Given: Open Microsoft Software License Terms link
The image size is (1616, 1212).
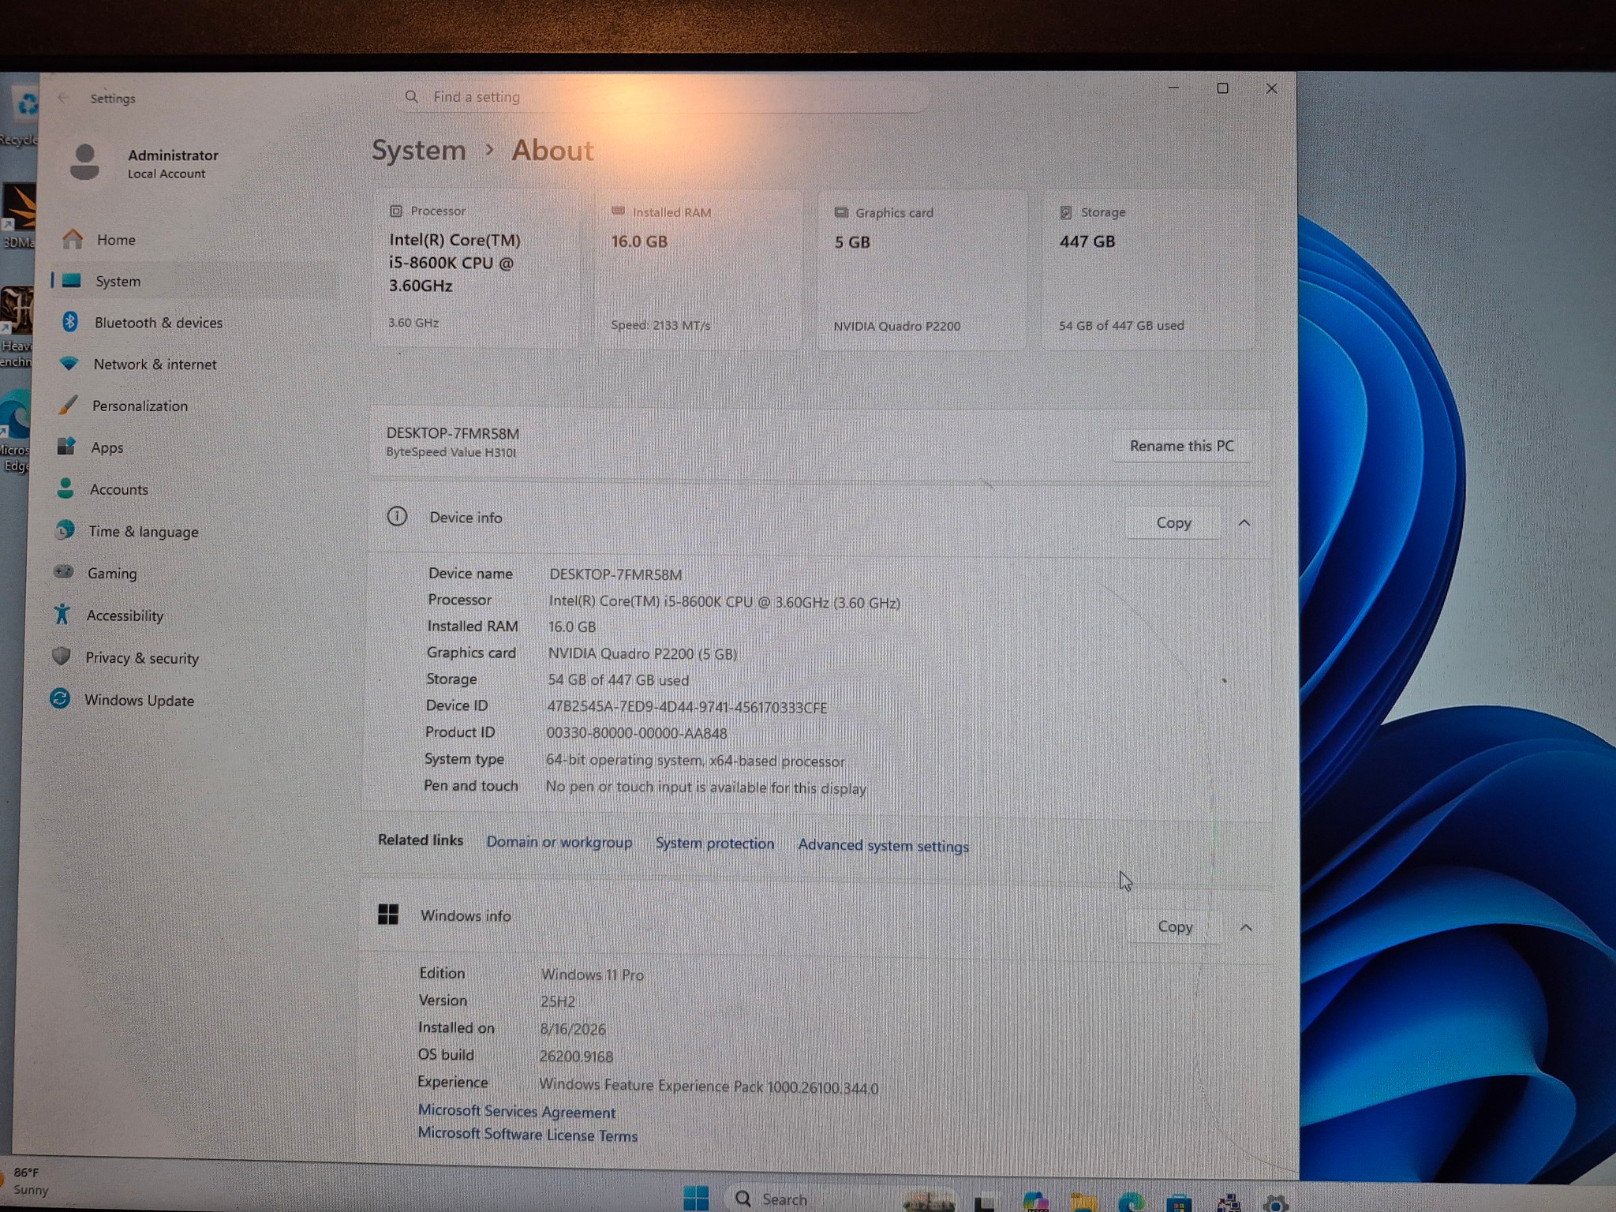Looking at the screenshot, I should coord(527,1135).
